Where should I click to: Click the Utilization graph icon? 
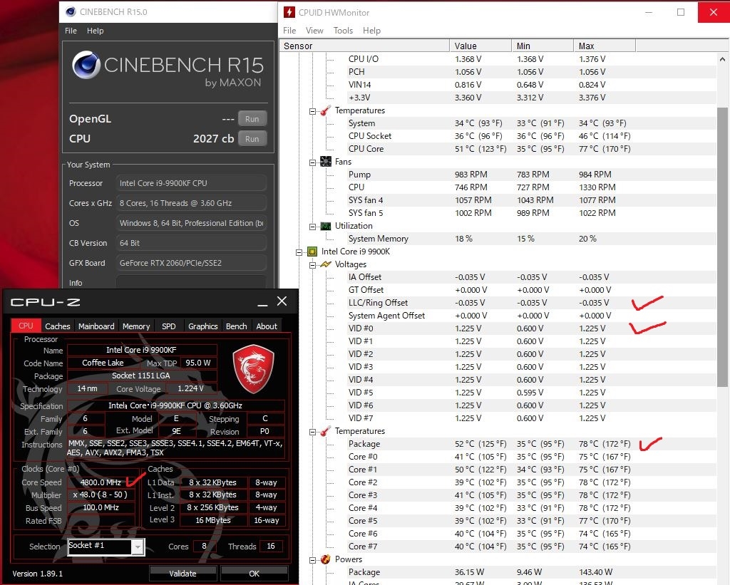[325, 226]
